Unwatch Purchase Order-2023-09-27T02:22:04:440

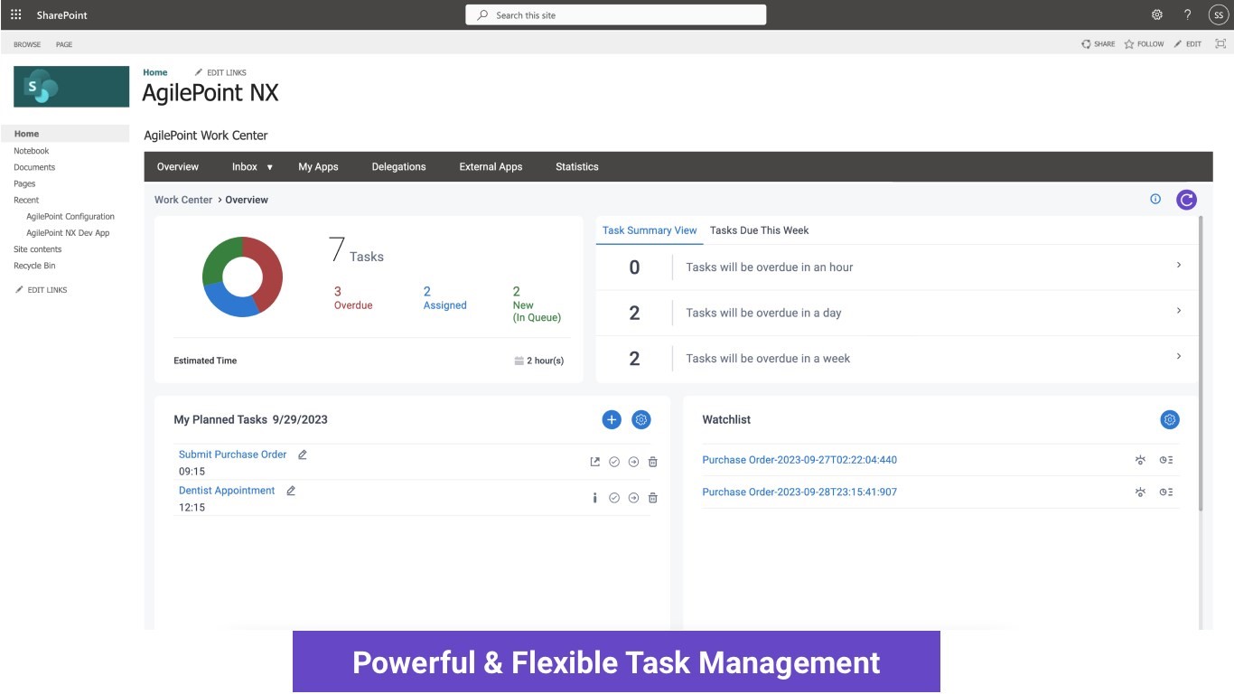click(1140, 460)
